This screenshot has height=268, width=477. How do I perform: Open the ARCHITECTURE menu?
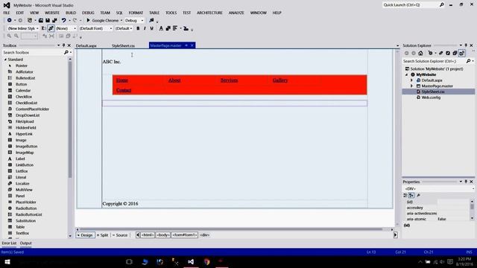click(x=209, y=13)
